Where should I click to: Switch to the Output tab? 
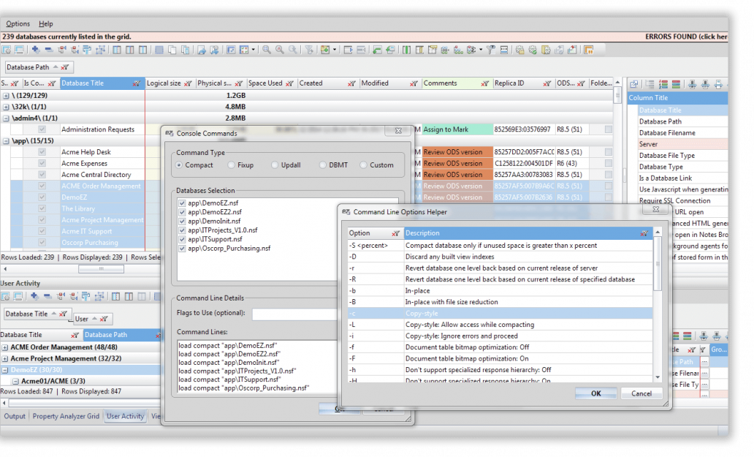15,416
